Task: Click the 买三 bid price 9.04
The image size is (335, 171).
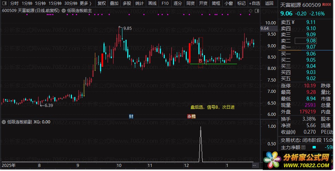Action: (x=311, y=66)
